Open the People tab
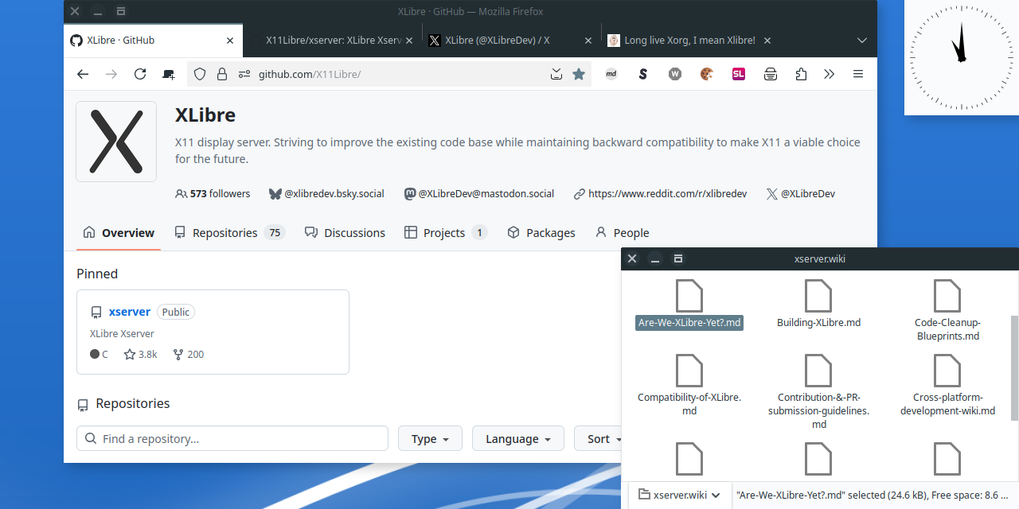 [623, 233]
